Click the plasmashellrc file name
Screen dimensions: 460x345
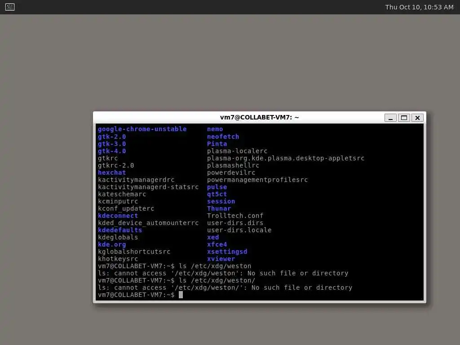[233, 165]
